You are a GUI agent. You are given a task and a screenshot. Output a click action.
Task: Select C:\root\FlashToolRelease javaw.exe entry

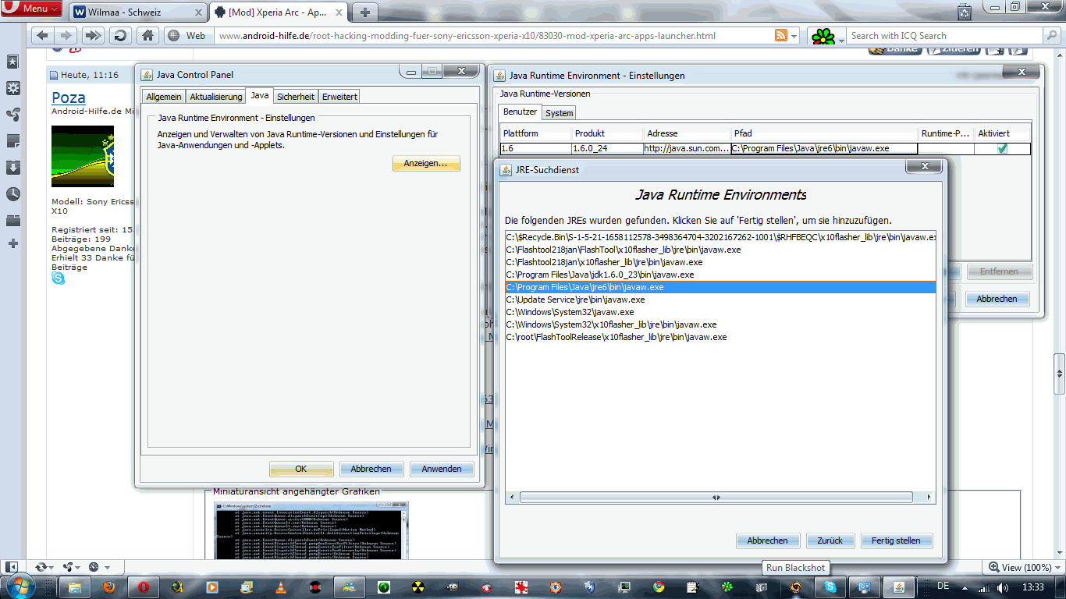(x=720, y=337)
